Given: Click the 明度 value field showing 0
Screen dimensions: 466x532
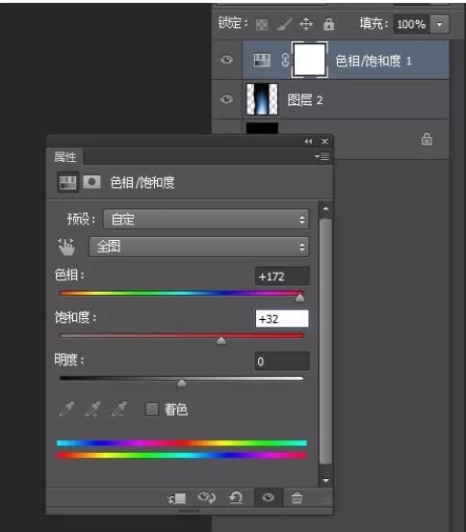Looking at the screenshot, I should point(282,361).
